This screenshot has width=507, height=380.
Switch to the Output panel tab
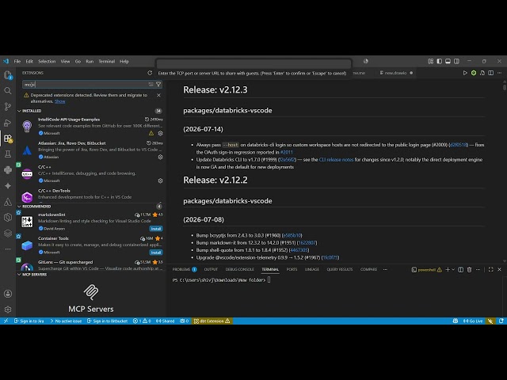point(211,269)
